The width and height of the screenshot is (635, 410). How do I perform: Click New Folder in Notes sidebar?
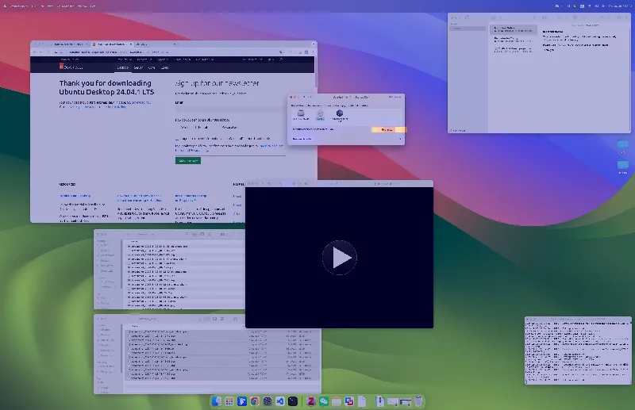(x=458, y=131)
